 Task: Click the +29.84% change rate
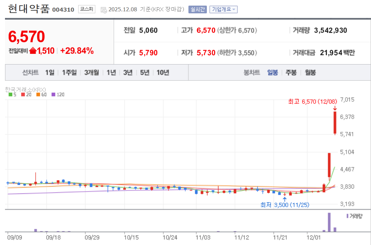pos(77,51)
